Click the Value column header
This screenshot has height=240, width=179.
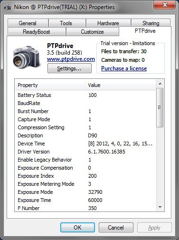(x=120, y=85)
